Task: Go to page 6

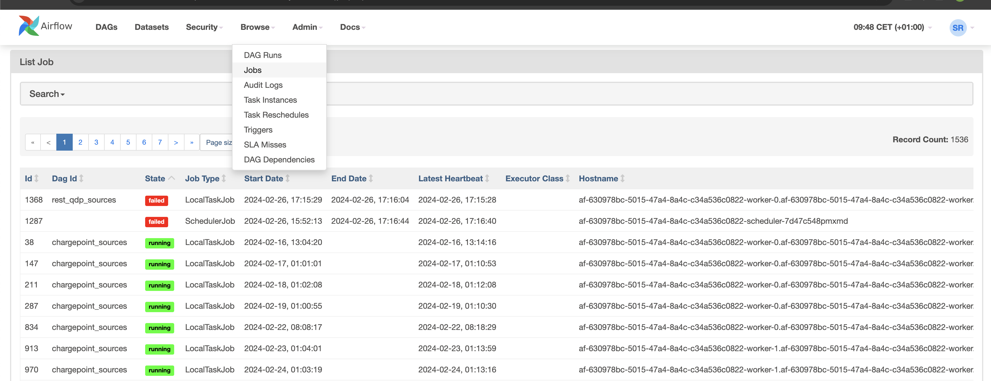Action: 144,143
